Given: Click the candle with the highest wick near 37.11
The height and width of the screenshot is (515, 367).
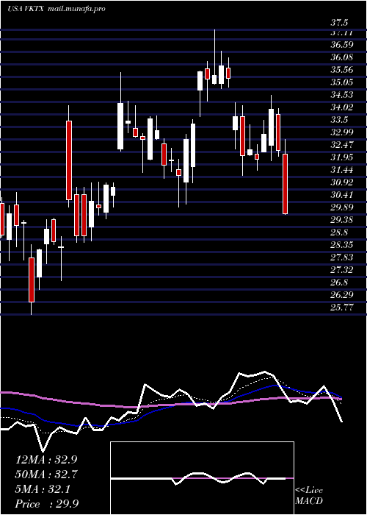Looking at the screenshot, I should pyautogui.click(x=214, y=57).
